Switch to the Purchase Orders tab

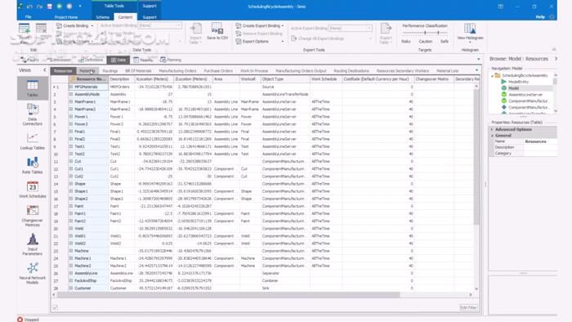218,71
